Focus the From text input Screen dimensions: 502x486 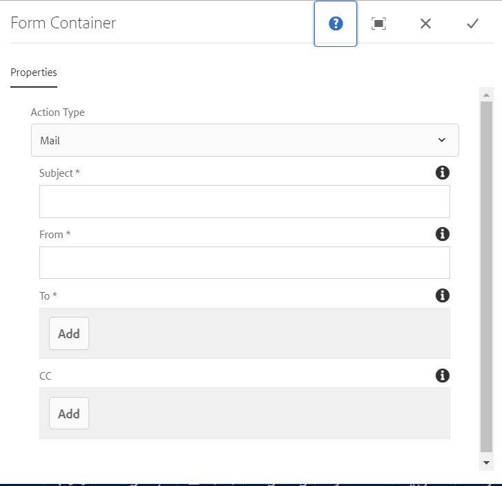244,262
